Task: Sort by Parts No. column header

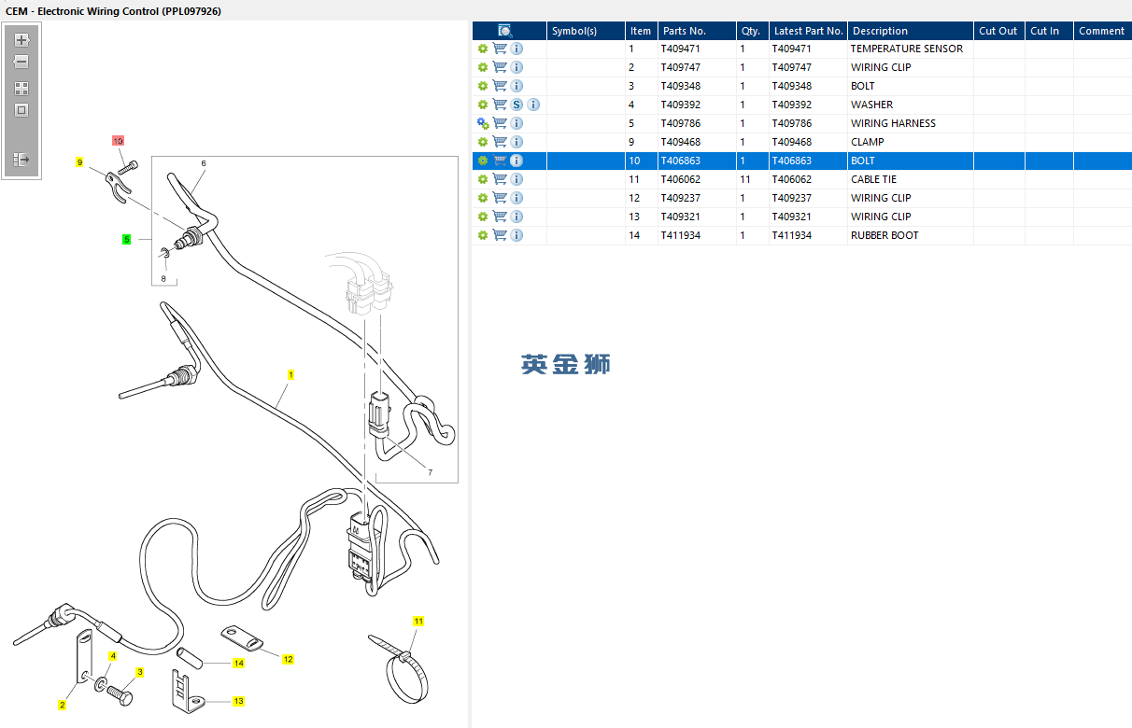Action: click(696, 31)
